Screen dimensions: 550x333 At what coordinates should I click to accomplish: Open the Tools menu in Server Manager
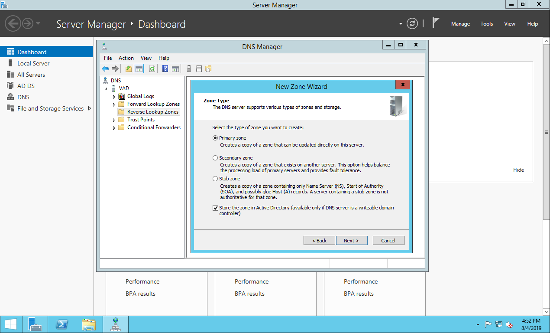point(486,24)
